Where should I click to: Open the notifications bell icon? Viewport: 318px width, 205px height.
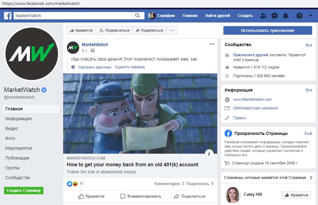(x=286, y=16)
